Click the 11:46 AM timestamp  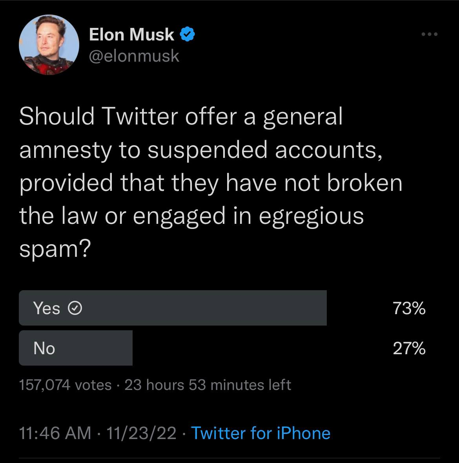click(55, 433)
